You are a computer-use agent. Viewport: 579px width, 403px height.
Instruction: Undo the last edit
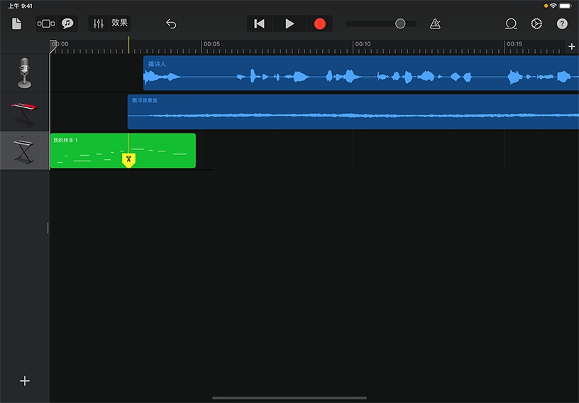pos(171,23)
